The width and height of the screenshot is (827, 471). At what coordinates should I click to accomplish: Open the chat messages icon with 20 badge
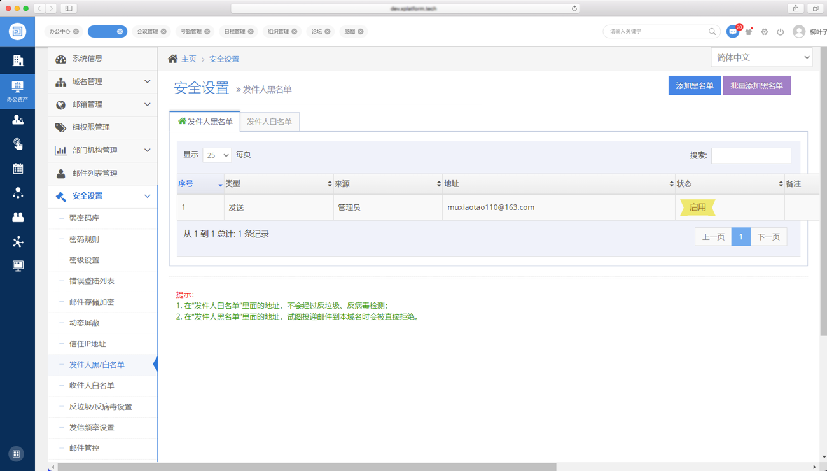pyautogui.click(x=732, y=32)
